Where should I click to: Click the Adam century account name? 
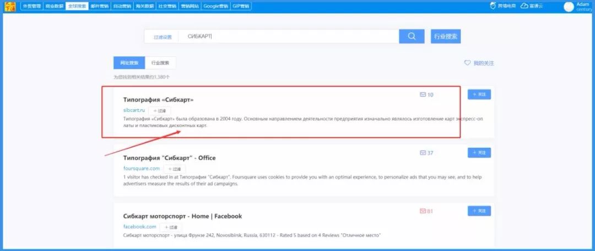pos(583,7)
